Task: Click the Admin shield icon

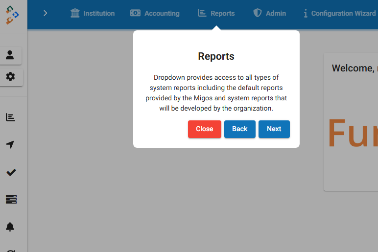Action: tap(258, 13)
